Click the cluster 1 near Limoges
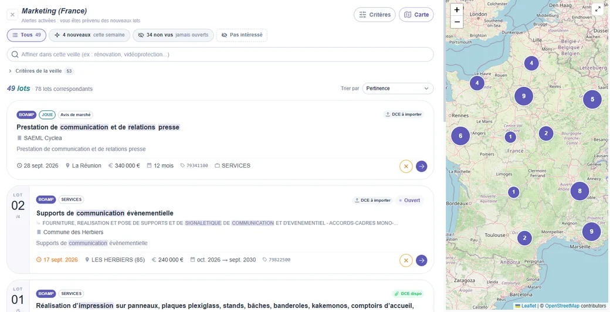 (514, 192)
